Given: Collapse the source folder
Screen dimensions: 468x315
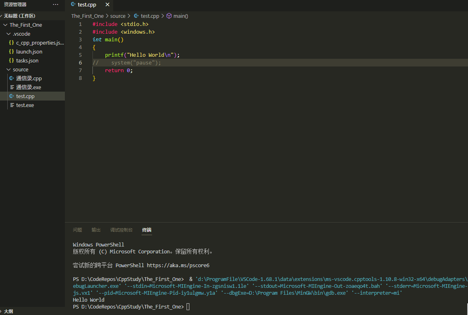Looking at the screenshot, I should [9, 69].
